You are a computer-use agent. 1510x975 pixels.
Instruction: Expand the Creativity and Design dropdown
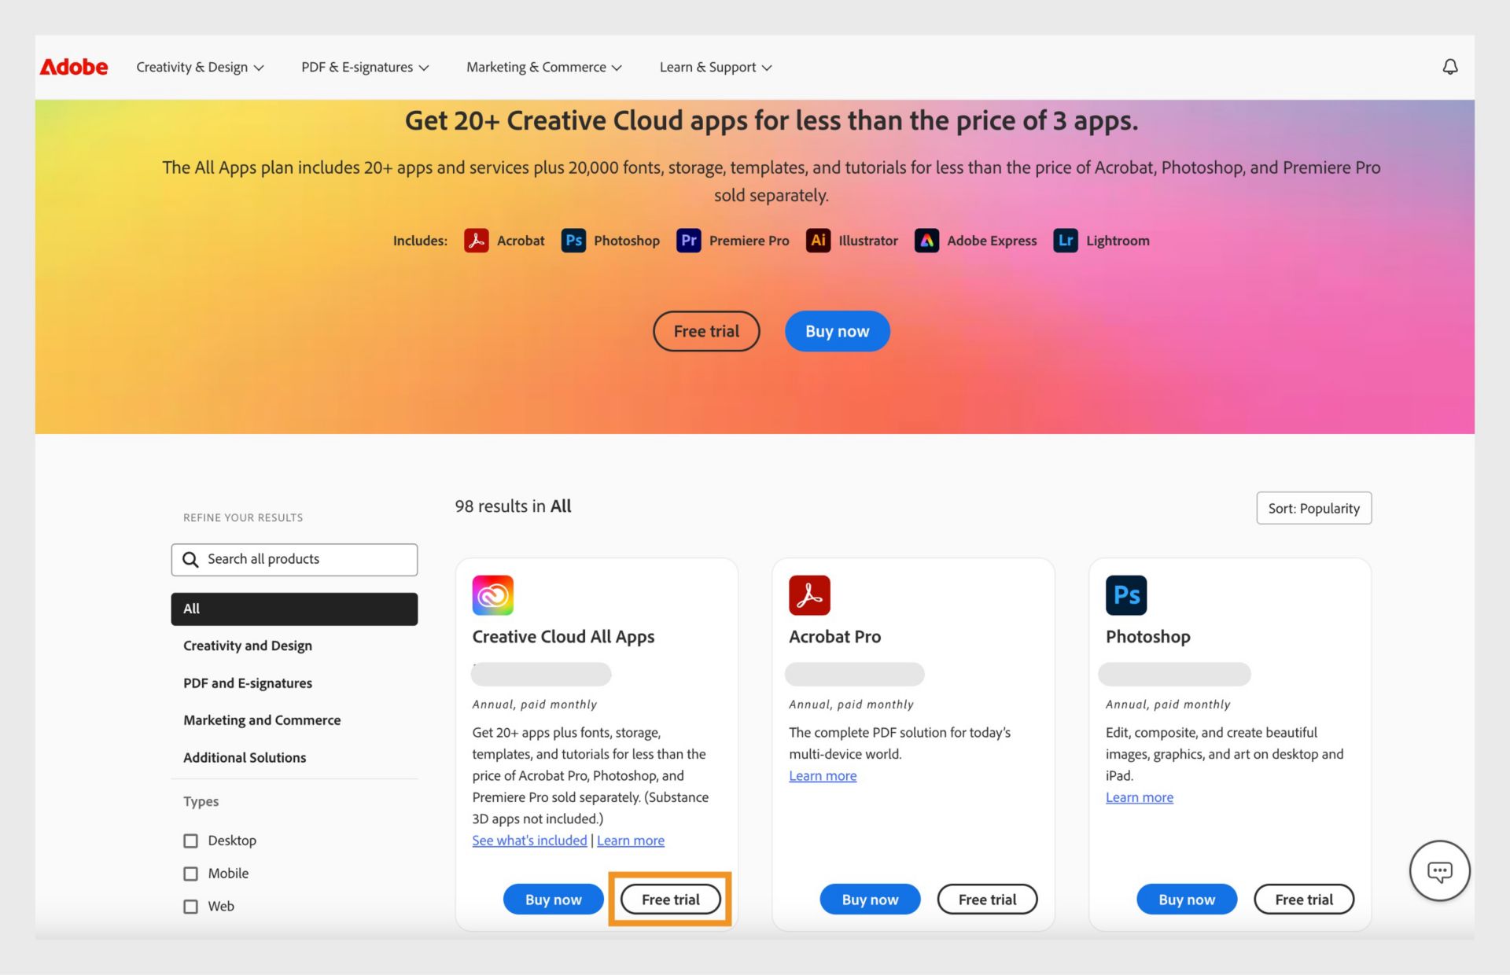(198, 67)
